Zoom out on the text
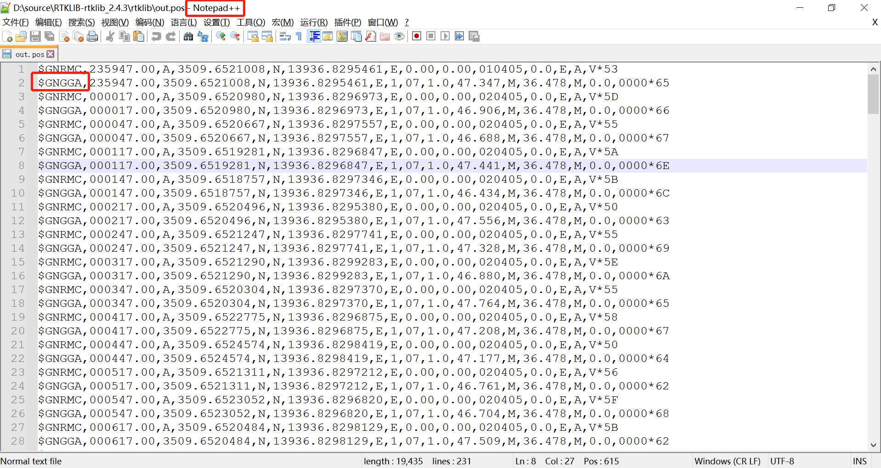Viewport: 881px width, 468px height. tap(235, 36)
